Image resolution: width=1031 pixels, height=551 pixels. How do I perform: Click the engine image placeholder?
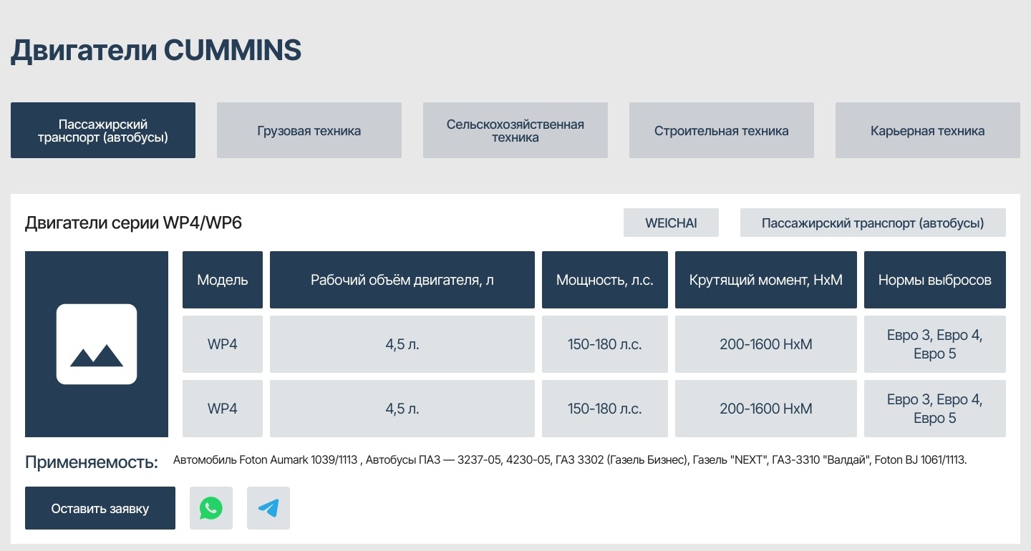[x=97, y=344]
